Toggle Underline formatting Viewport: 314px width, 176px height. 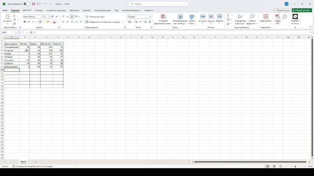(x=33, y=22)
